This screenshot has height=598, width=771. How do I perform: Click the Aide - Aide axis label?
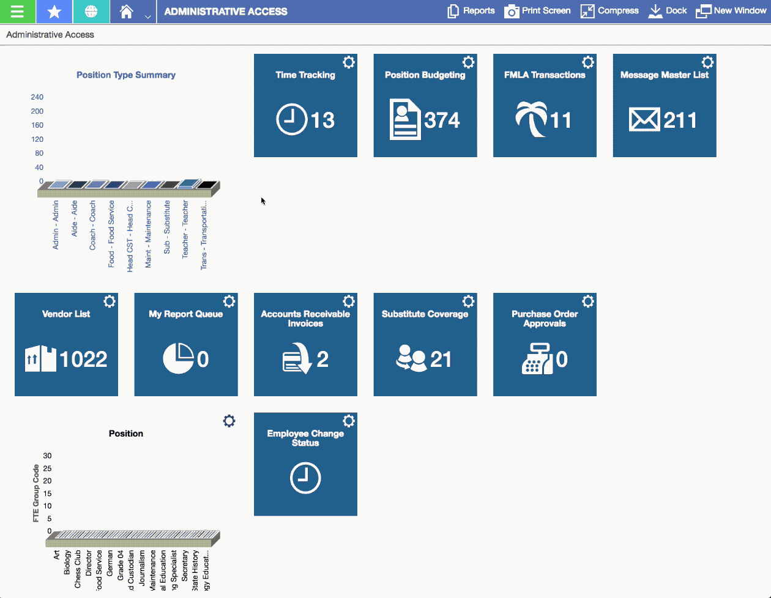[74, 218]
